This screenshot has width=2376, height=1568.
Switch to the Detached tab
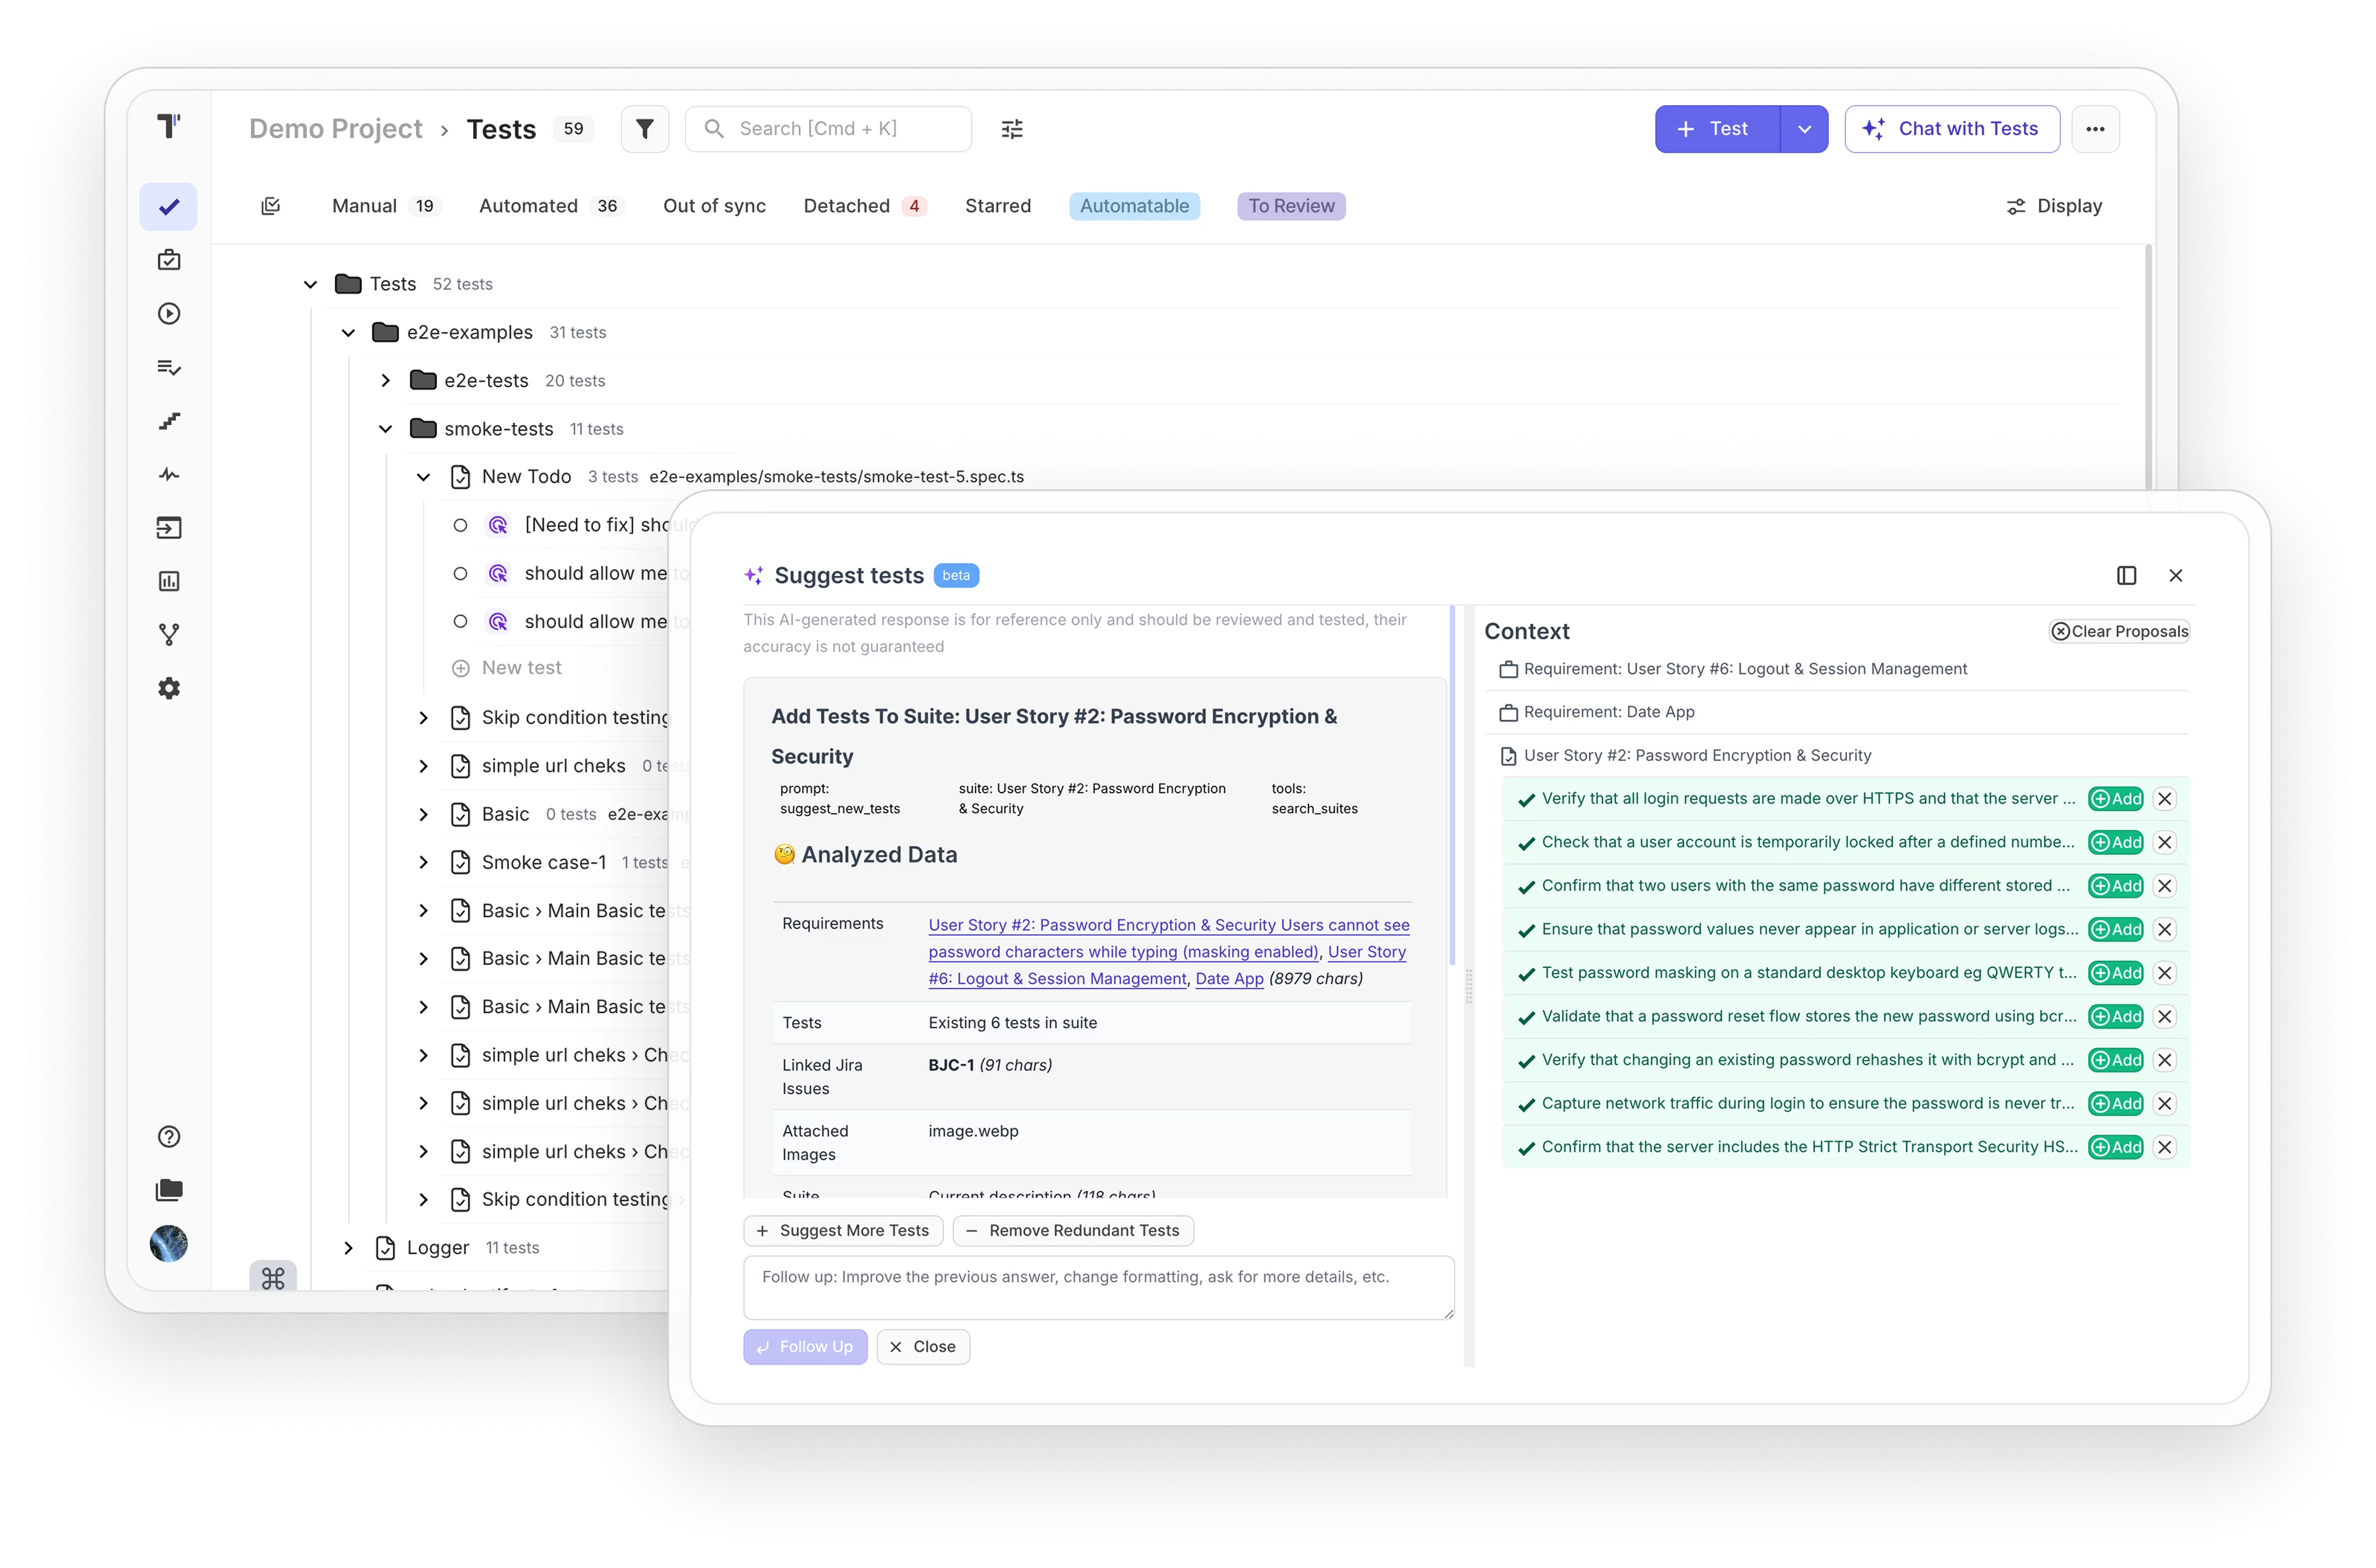(865, 206)
